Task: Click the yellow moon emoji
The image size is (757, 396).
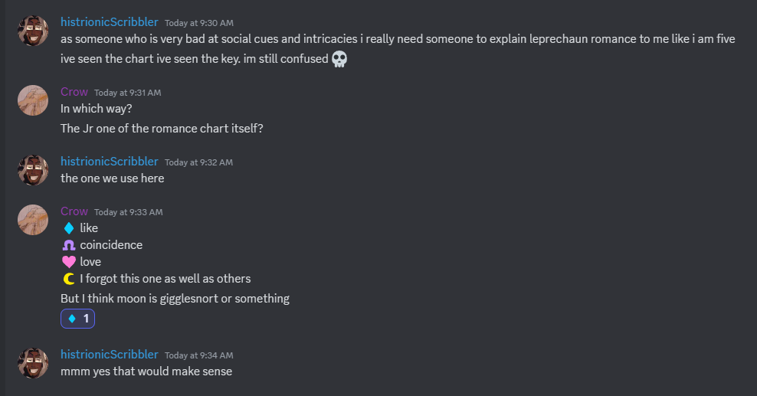Action: point(68,279)
